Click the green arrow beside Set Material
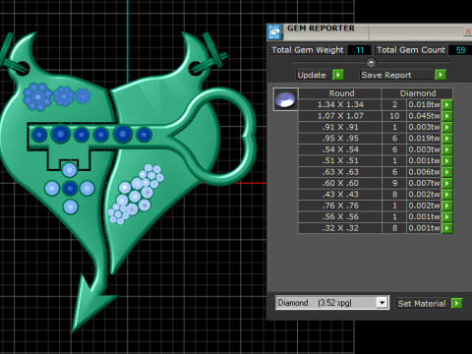The width and height of the screenshot is (472, 354). pos(456,303)
